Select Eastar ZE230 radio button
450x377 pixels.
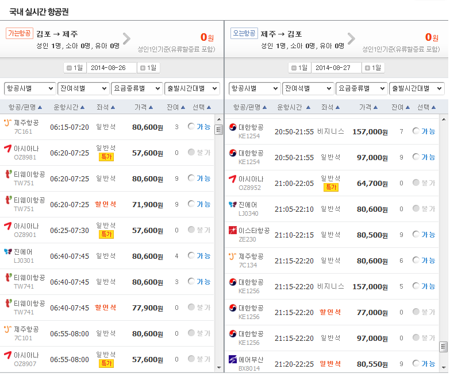[x=416, y=234]
